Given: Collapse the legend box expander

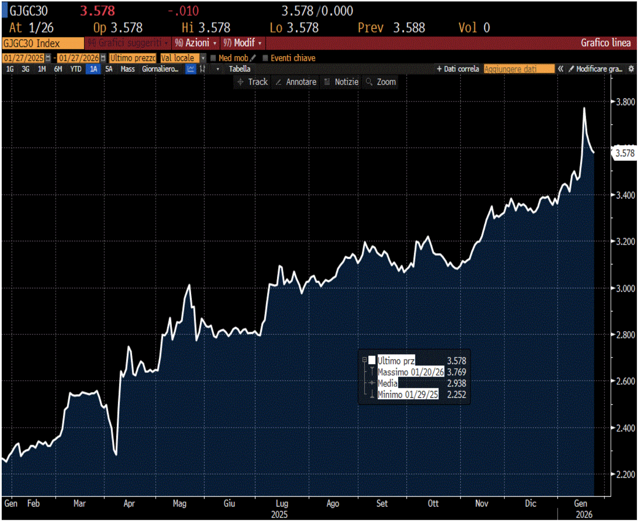Looking at the screenshot, I should [364, 360].
